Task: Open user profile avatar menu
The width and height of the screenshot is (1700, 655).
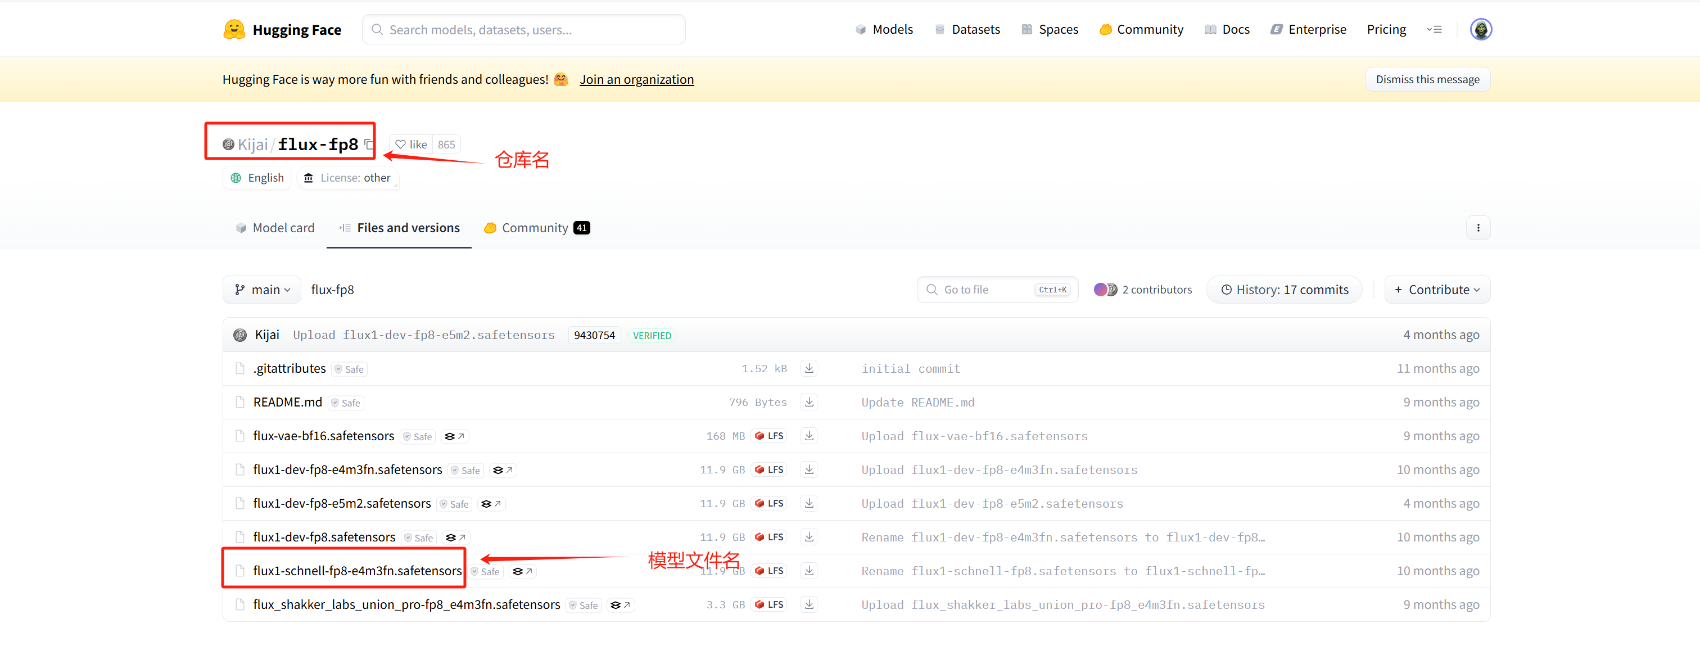Action: (x=1480, y=30)
